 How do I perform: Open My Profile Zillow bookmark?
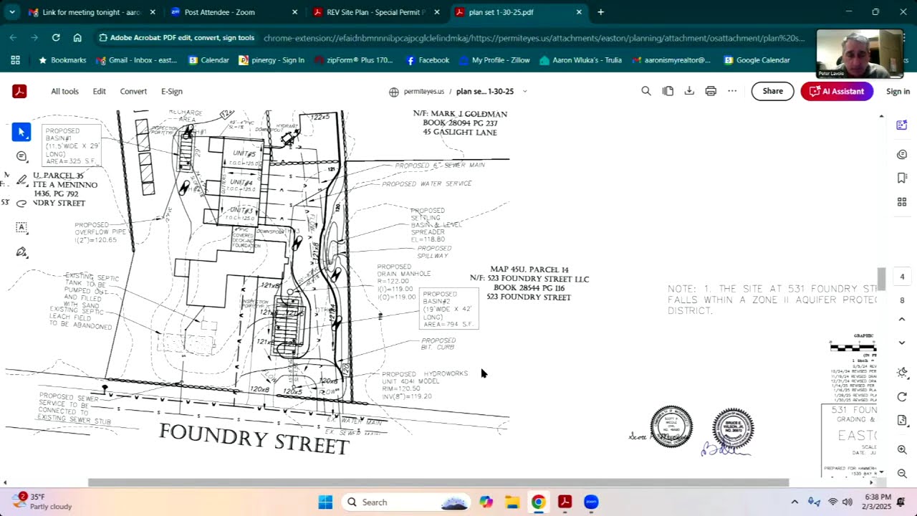pos(494,60)
